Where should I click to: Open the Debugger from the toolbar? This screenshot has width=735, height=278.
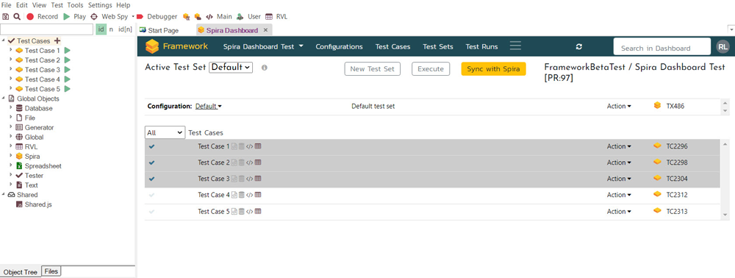tap(157, 16)
